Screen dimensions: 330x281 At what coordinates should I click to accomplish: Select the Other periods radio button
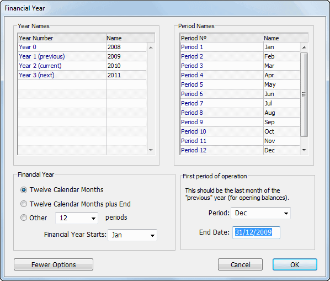point(24,218)
